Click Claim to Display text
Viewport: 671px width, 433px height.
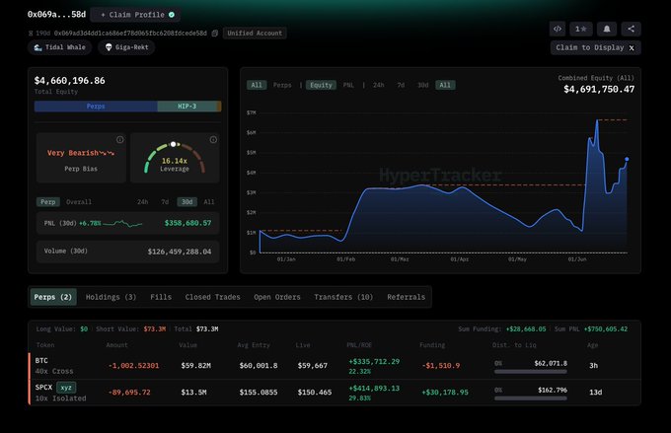click(x=590, y=47)
